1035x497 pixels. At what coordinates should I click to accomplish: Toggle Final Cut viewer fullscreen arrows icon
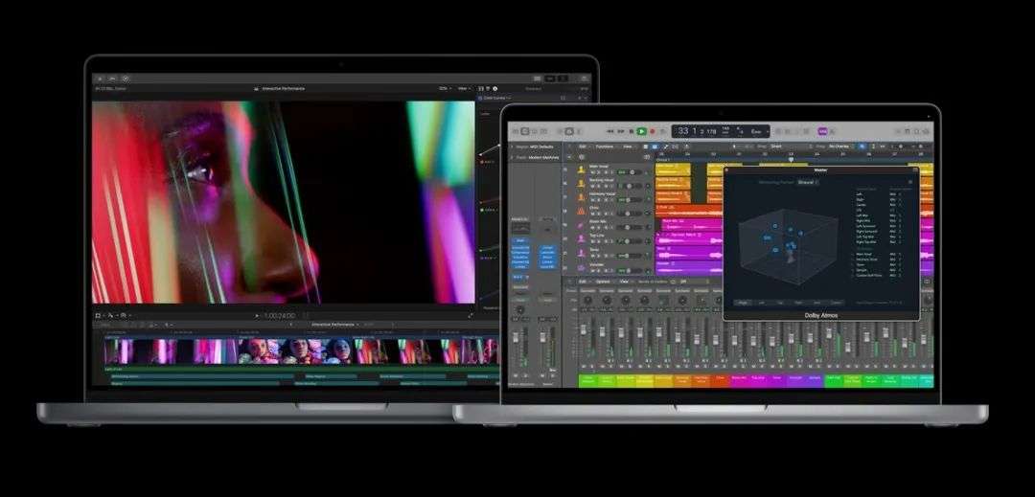click(471, 315)
